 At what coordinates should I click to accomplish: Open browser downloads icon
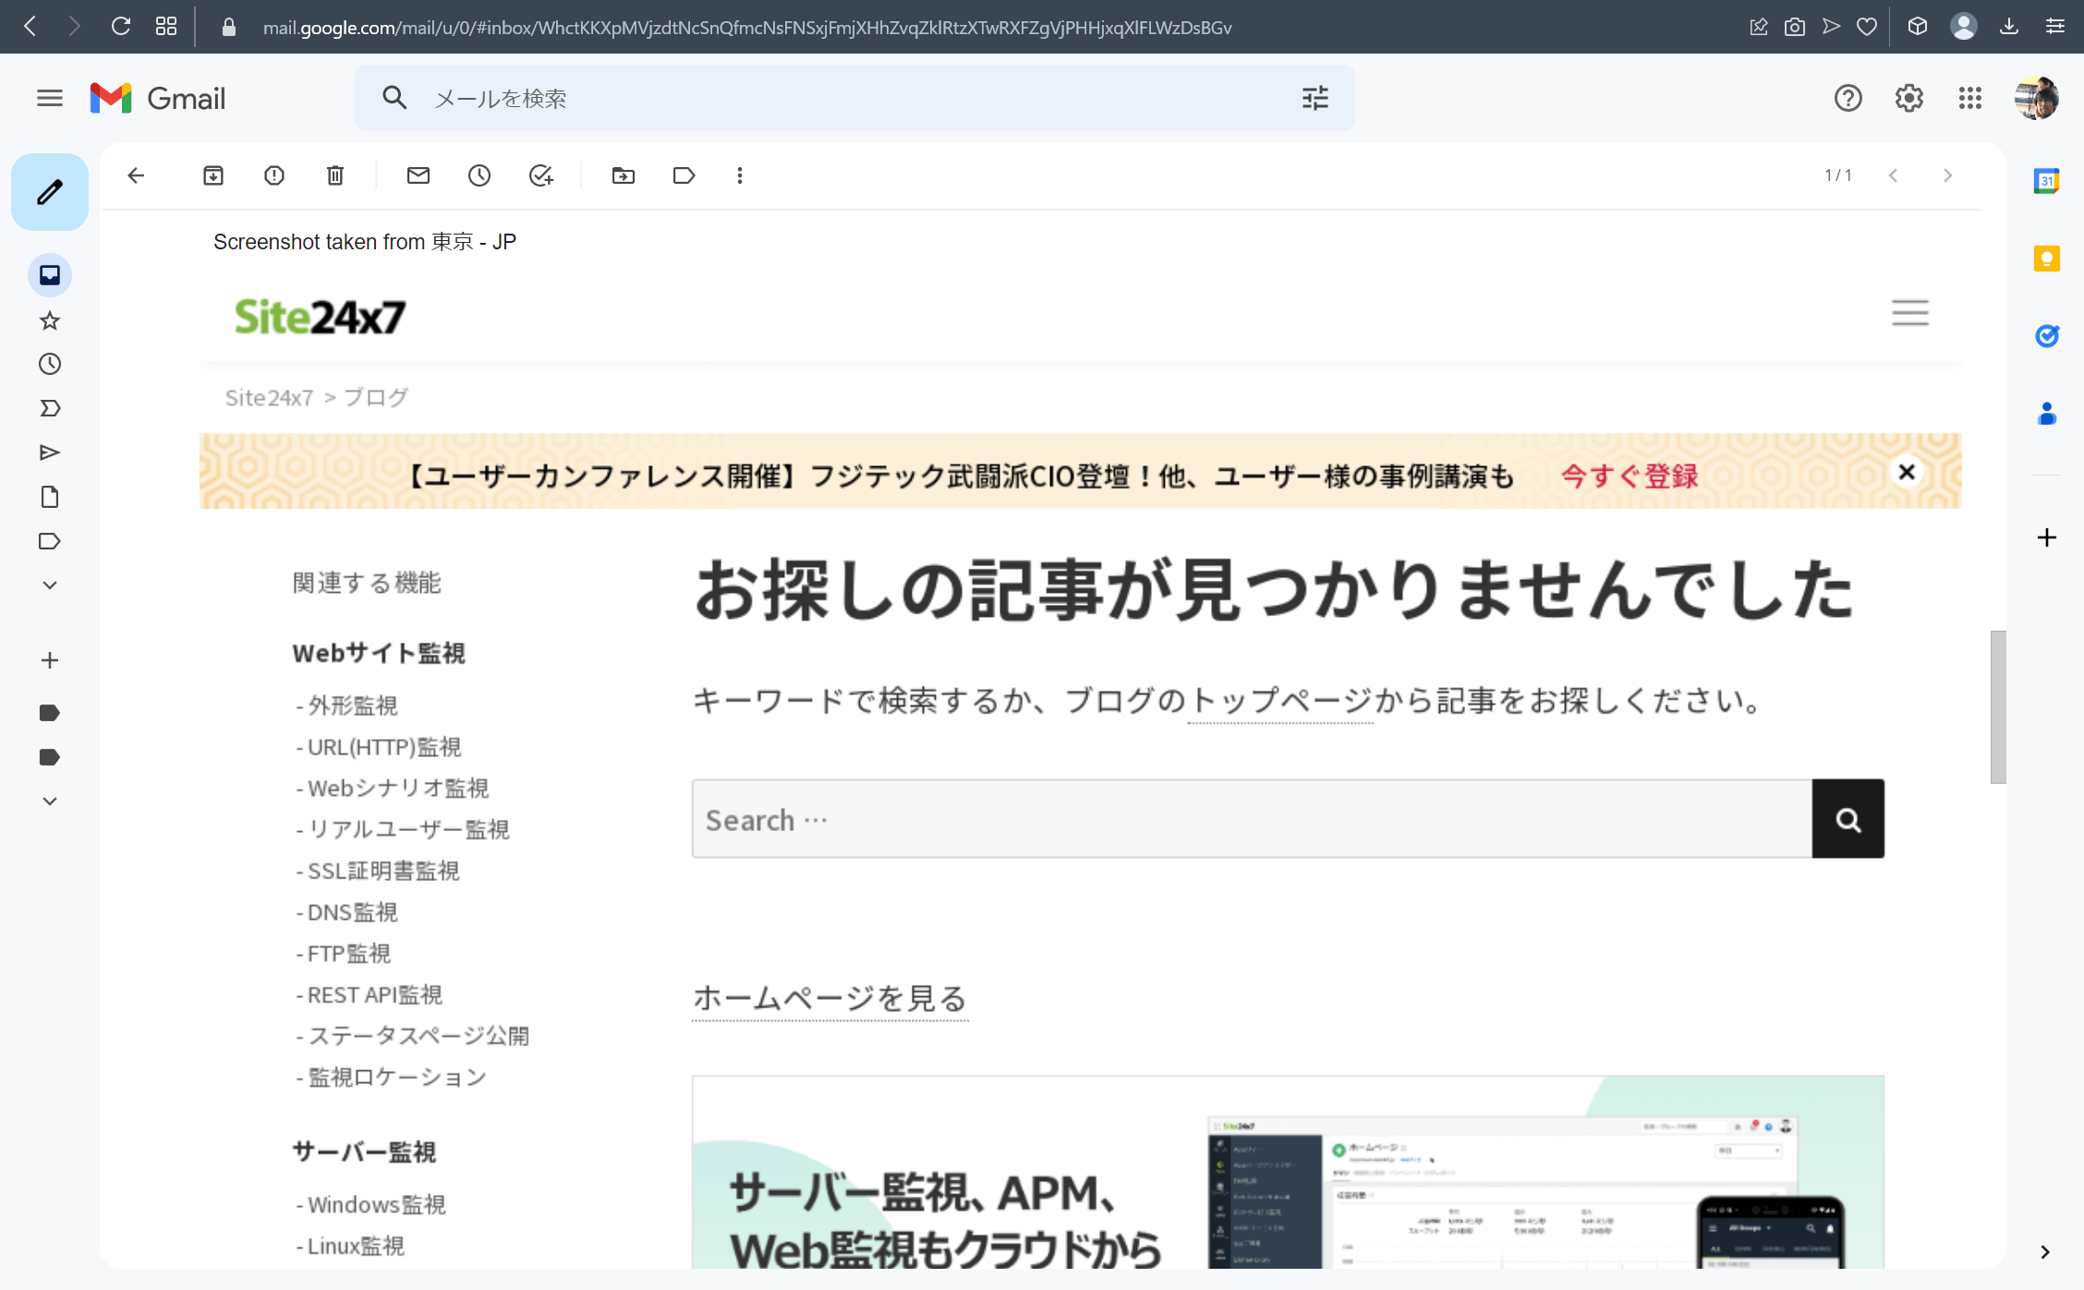coord(2009,27)
